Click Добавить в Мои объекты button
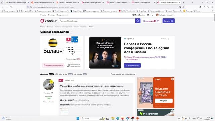 coord(53,65)
